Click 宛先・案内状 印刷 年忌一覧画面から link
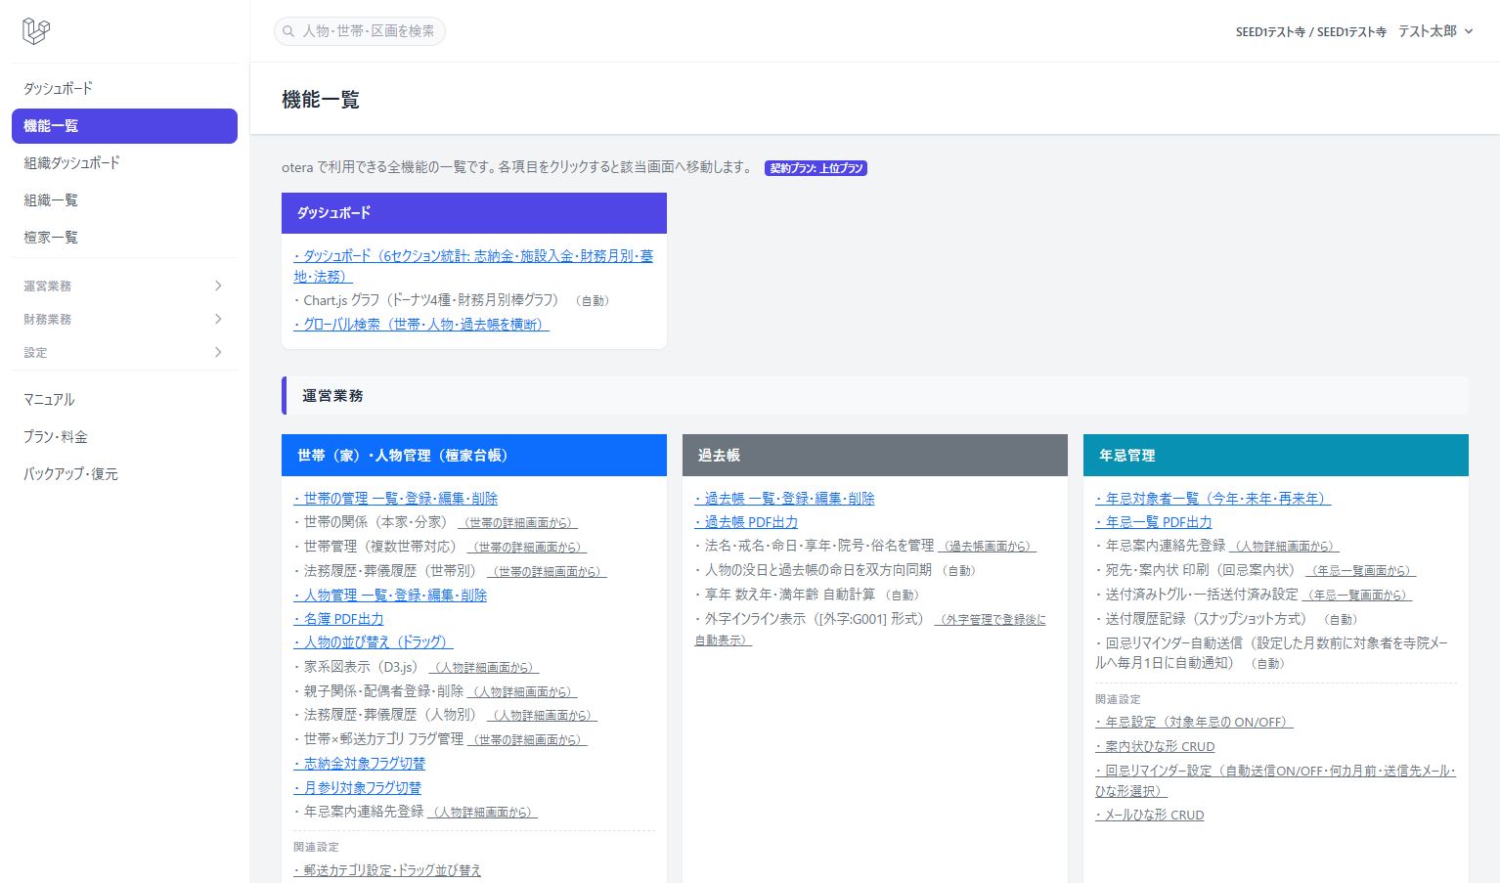This screenshot has width=1500, height=883. click(1361, 571)
